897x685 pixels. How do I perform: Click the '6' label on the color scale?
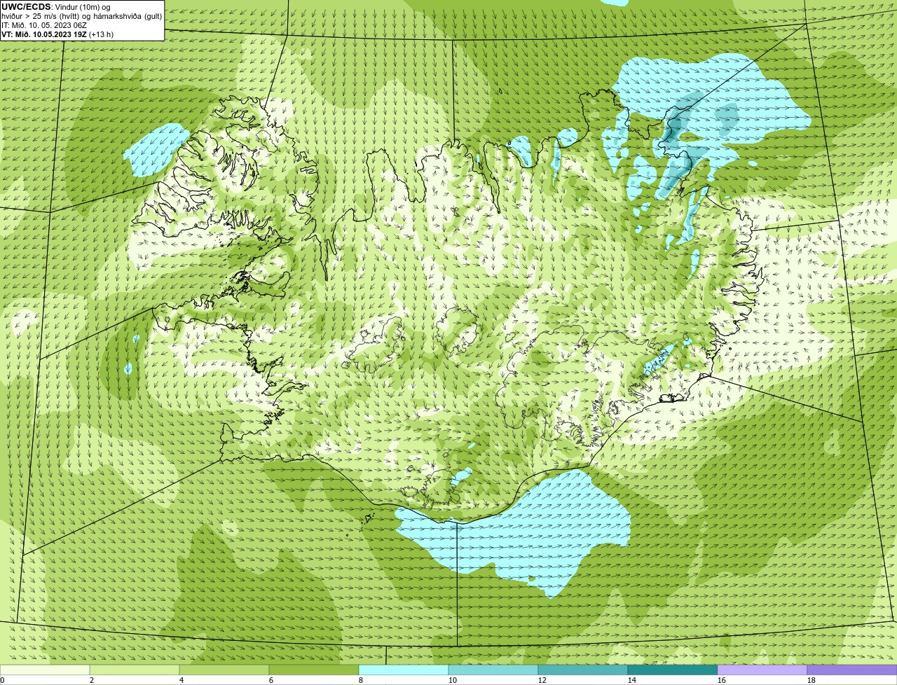(271, 680)
